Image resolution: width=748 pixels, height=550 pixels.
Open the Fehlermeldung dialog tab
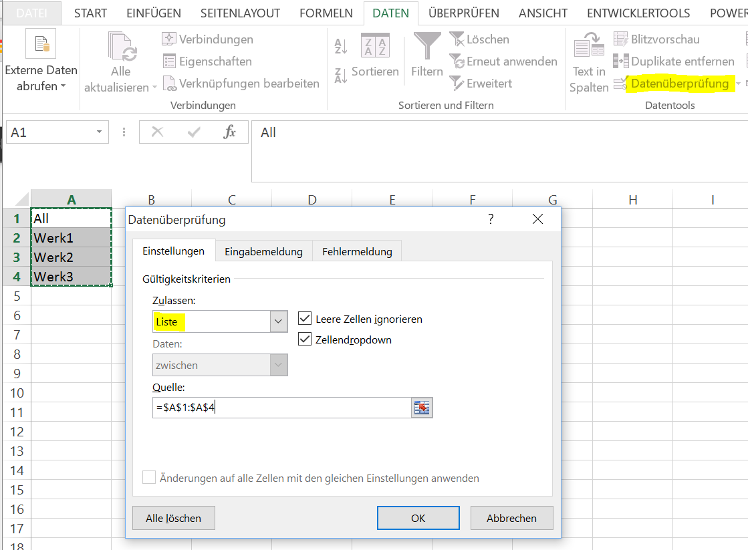358,251
